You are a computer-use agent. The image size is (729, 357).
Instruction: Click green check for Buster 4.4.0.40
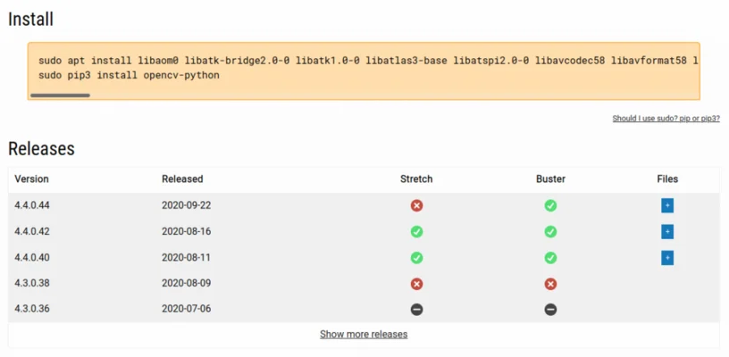tap(550, 258)
